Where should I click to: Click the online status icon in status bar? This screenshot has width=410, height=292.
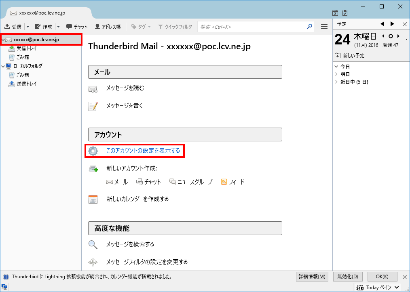pyautogui.click(x=4, y=287)
